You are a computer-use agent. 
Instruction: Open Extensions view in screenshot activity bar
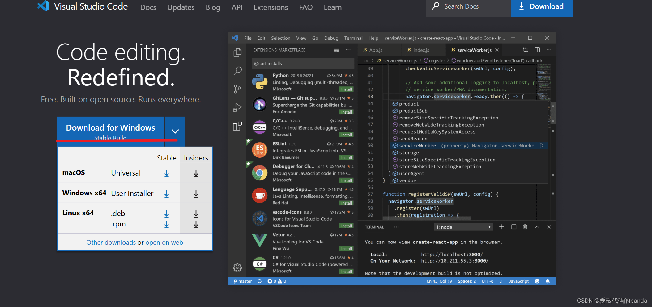point(237,126)
